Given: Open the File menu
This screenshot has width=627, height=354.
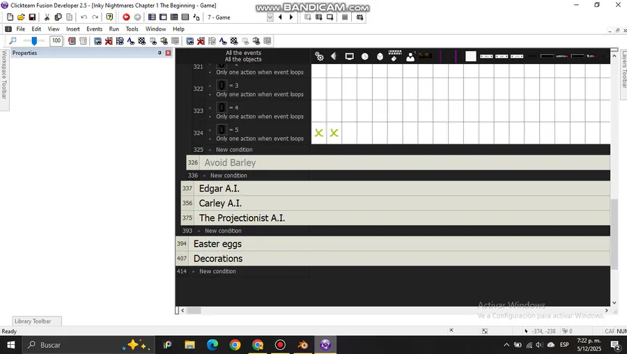Looking at the screenshot, I should point(21,29).
